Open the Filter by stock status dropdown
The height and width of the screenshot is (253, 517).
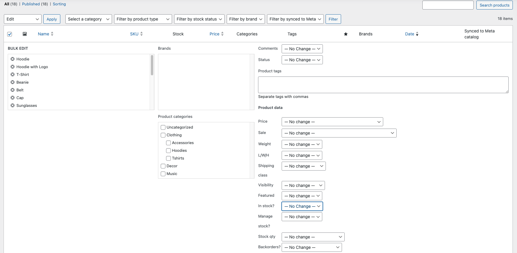(x=199, y=19)
